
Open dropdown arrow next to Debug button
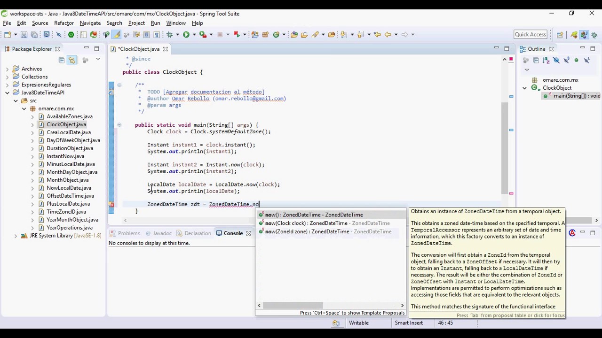pos(178,34)
